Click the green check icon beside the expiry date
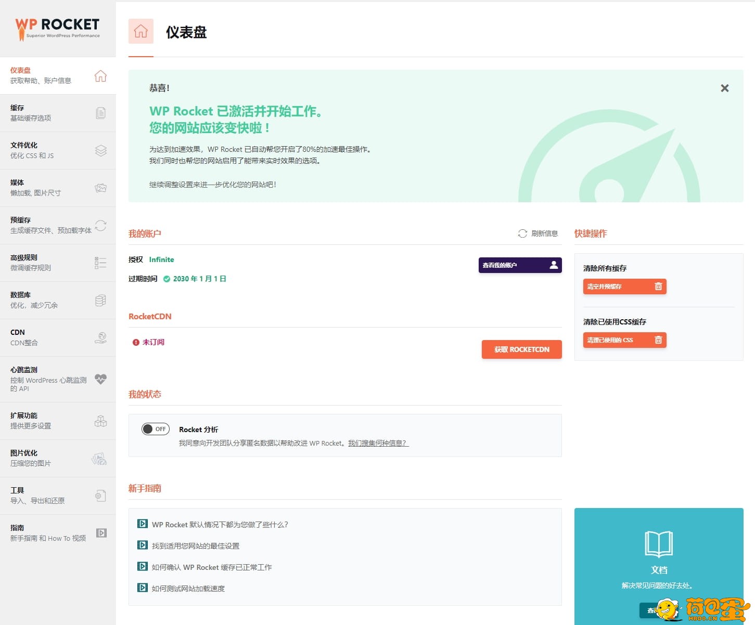Image resolution: width=755 pixels, height=625 pixels. [x=167, y=279]
